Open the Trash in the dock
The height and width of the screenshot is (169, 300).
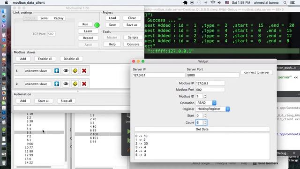coord(4,163)
